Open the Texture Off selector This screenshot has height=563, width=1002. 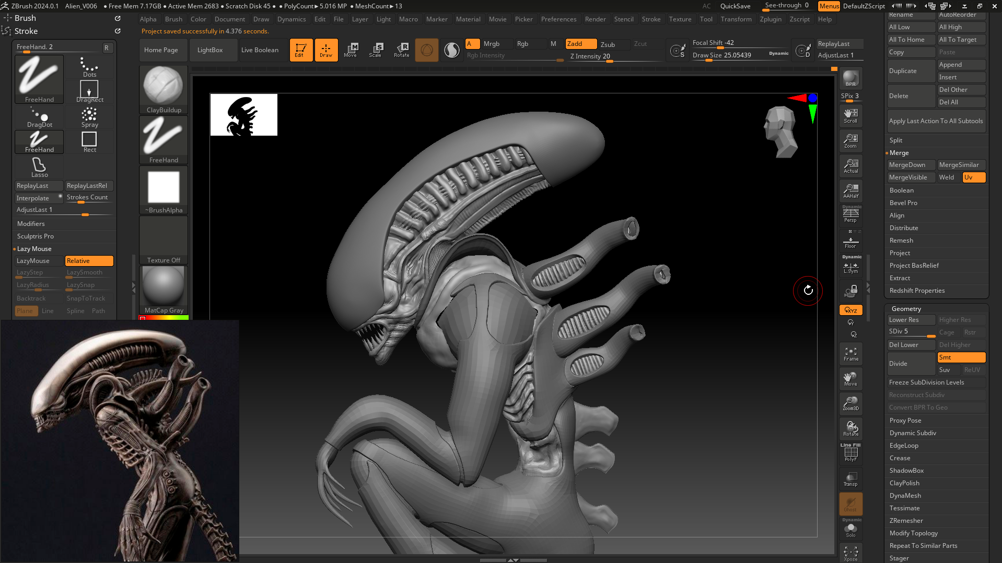(x=164, y=240)
